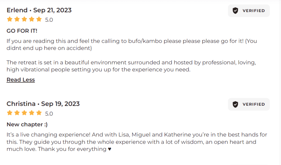The image size is (281, 165).
Task: Click the reviewer name Erlend
Action: click(x=17, y=10)
